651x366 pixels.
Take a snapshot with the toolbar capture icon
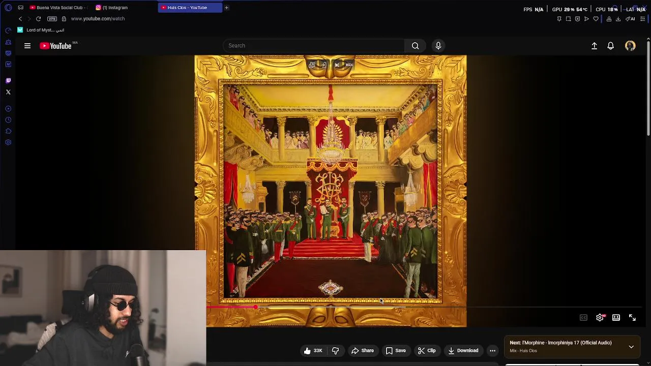568,19
